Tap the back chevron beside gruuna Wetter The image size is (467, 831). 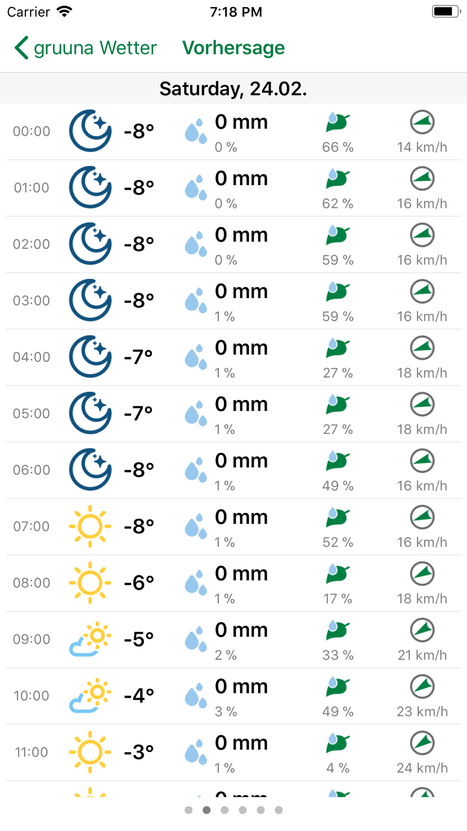(x=21, y=48)
